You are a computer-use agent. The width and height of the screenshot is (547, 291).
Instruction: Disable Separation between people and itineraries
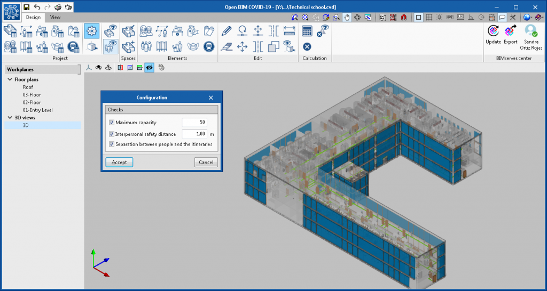[112, 144]
